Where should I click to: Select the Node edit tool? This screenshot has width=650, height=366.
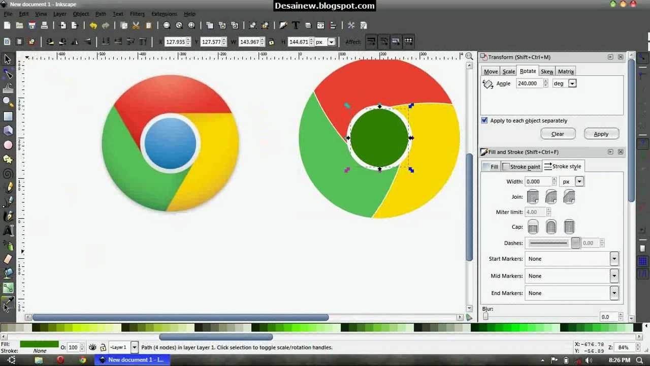point(8,74)
